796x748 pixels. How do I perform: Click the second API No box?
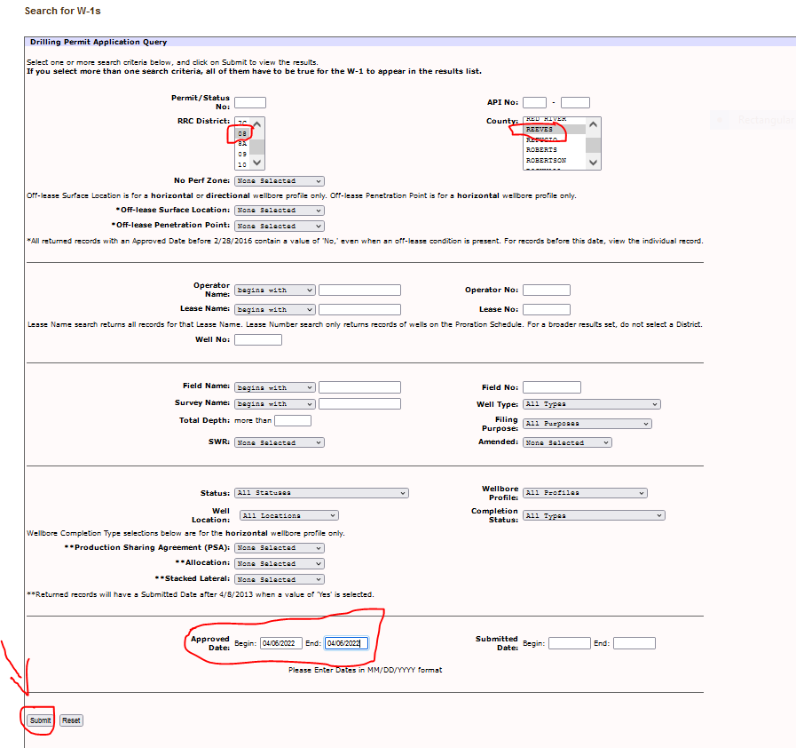pyautogui.click(x=575, y=103)
